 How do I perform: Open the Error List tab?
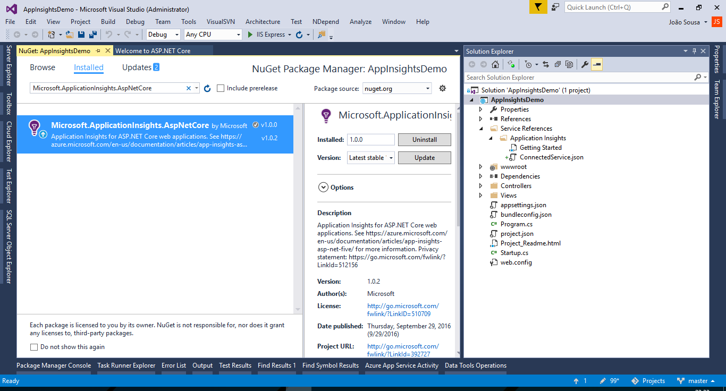(x=174, y=365)
